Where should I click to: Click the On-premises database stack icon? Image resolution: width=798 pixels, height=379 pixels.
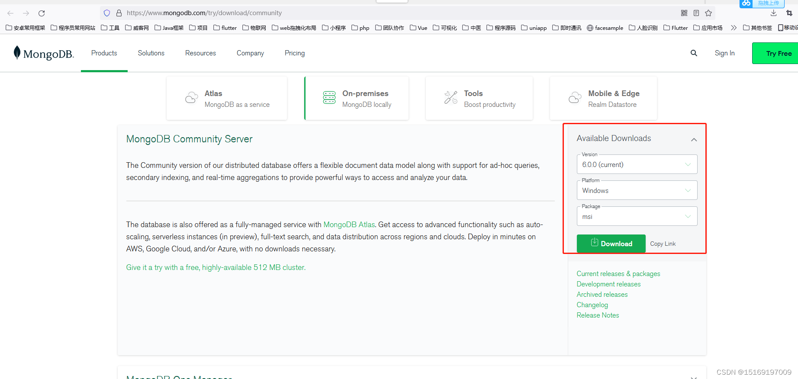[x=329, y=98]
